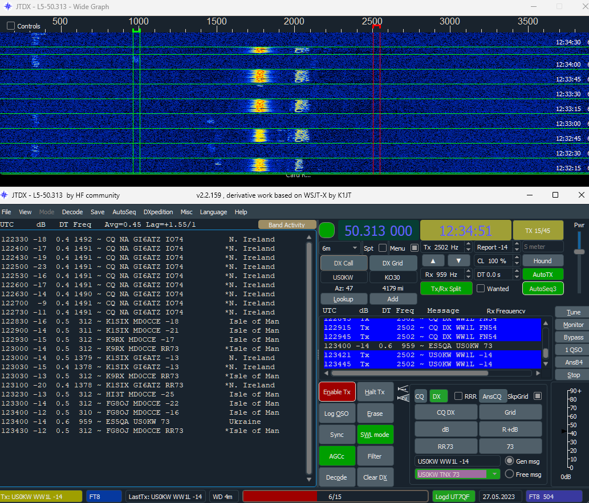The height and width of the screenshot is (503, 589).
Task: Open the View menu
Action: point(25,212)
